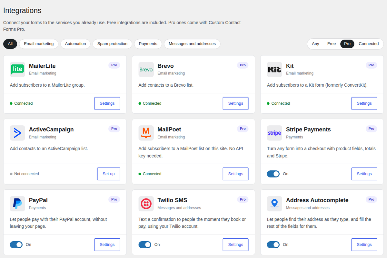Open Stripe Payments Settings
Screen dimensions: 387x258
point(364,174)
